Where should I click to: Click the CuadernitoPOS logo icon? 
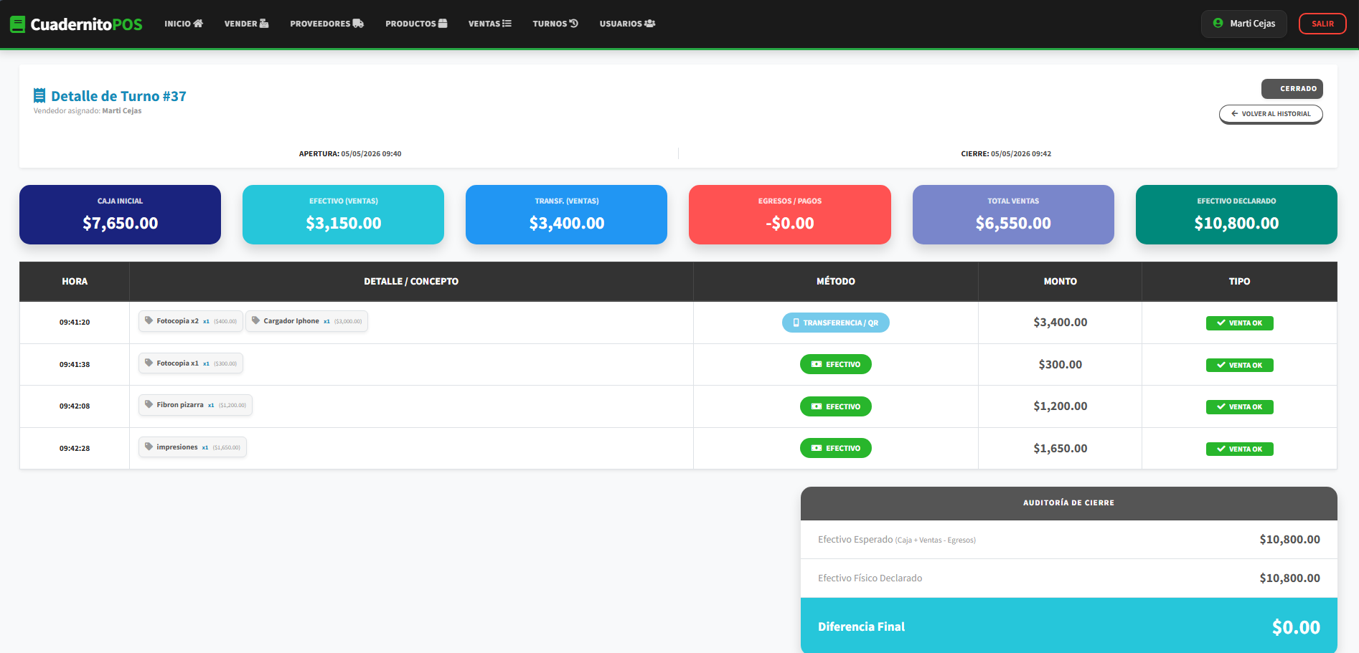(x=17, y=24)
